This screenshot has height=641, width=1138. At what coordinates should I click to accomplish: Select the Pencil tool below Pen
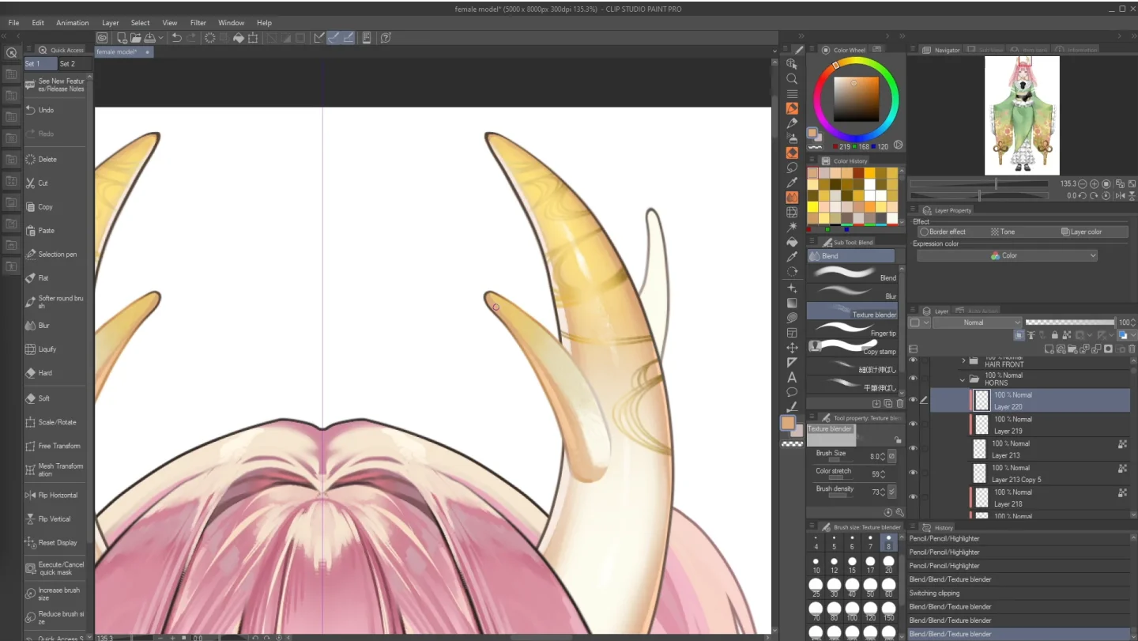tap(792, 123)
